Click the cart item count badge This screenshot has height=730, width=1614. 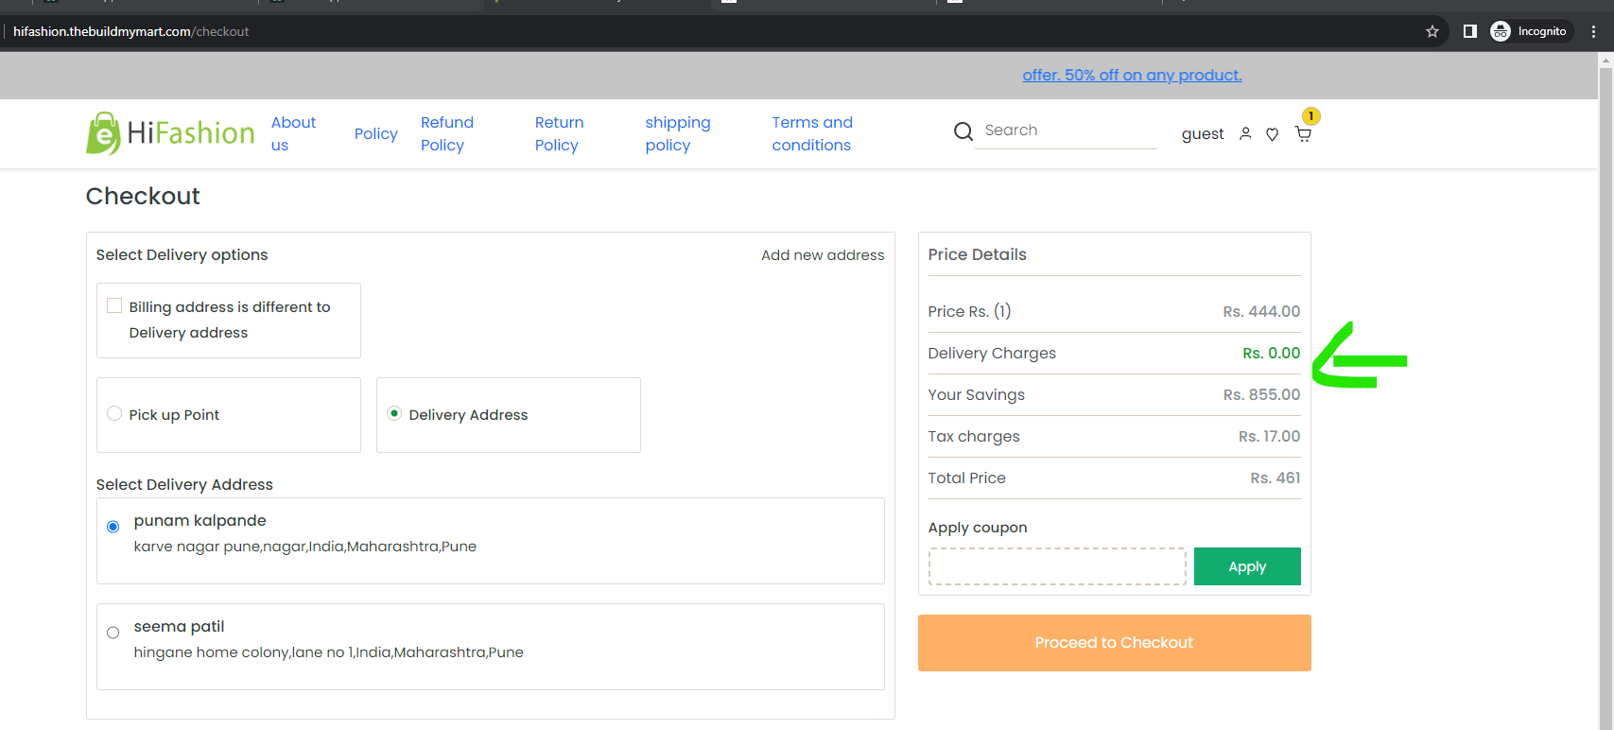point(1310,116)
